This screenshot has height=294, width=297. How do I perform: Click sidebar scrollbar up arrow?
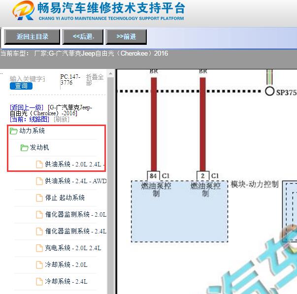[110, 73]
